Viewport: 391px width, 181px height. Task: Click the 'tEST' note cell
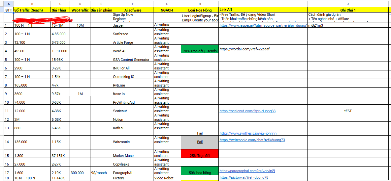(348, 109)
